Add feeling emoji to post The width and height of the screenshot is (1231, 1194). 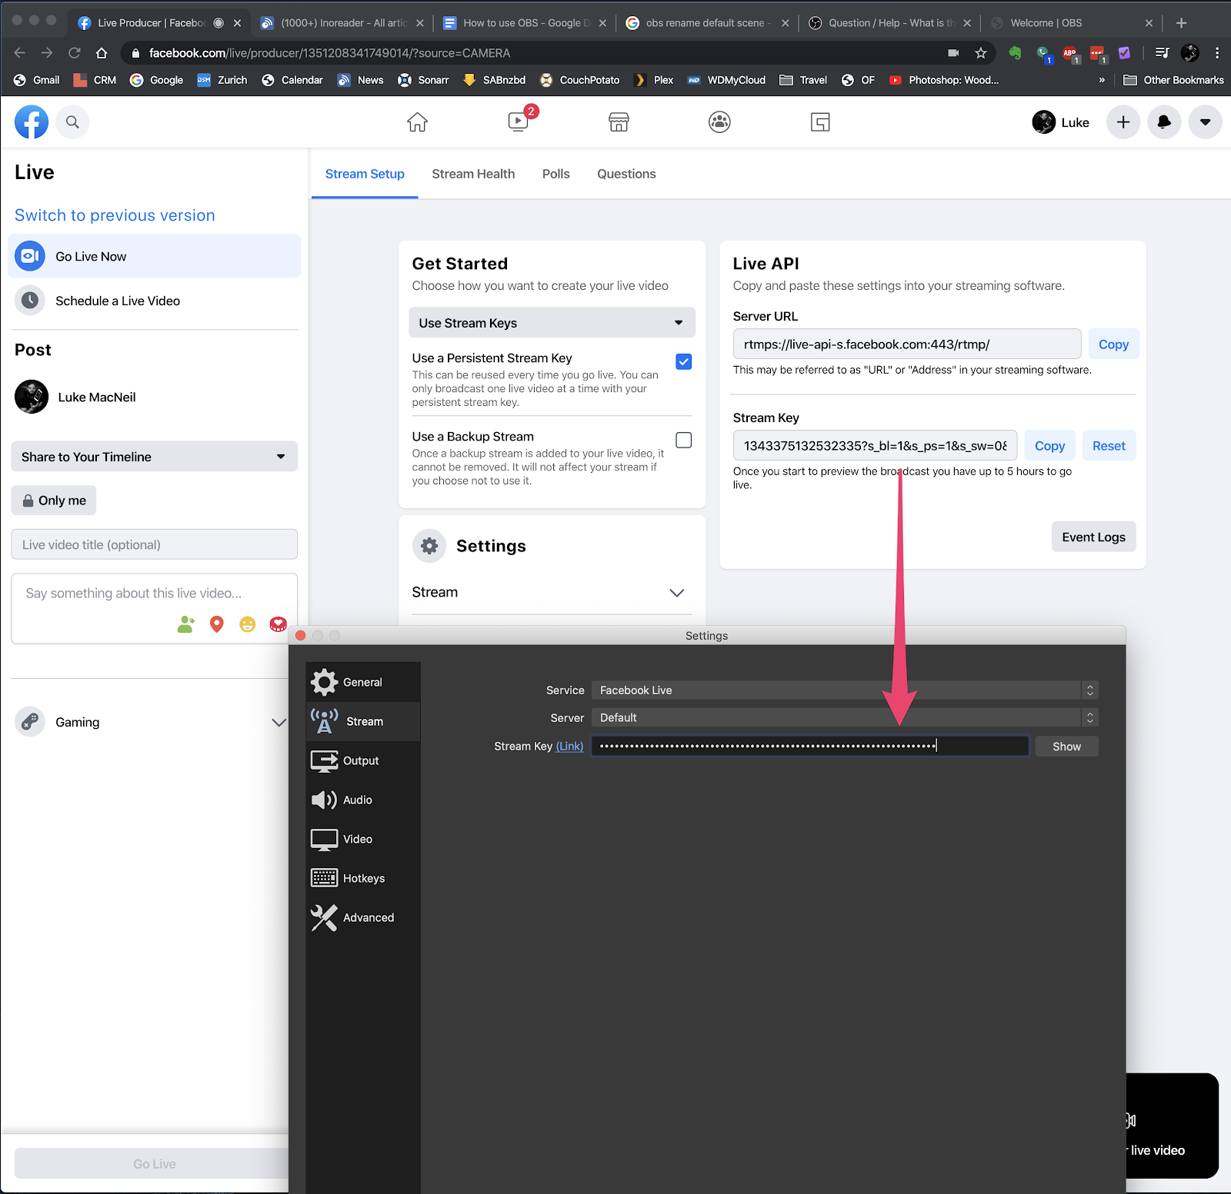[x=247, y=624]
